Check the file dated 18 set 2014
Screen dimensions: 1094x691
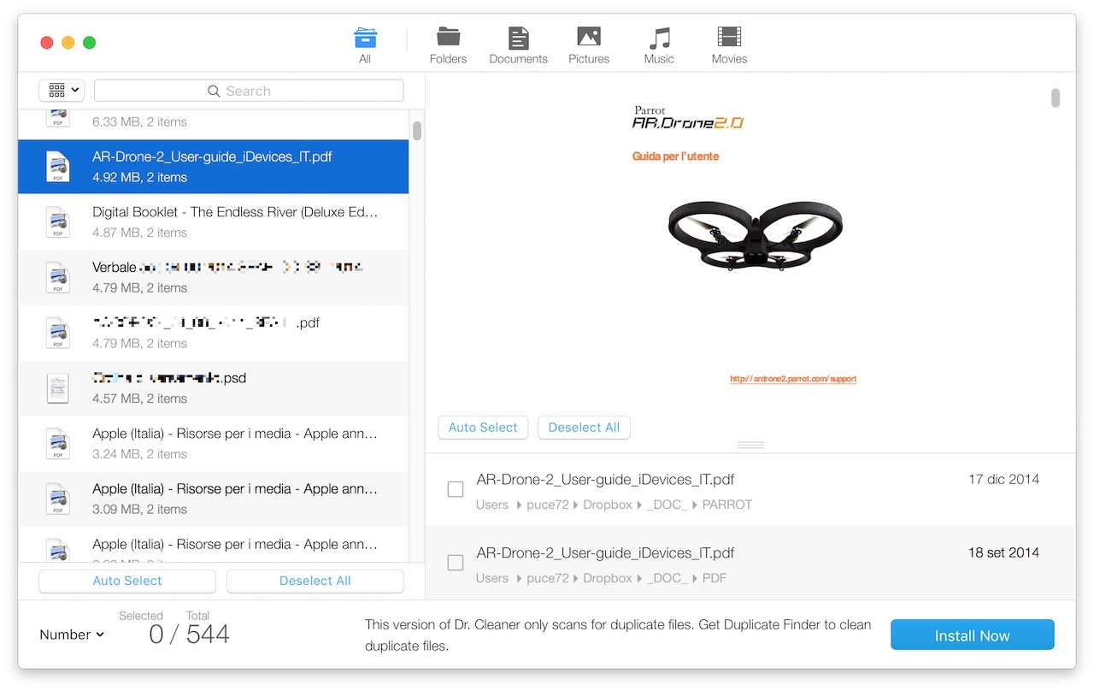point(456,563)
